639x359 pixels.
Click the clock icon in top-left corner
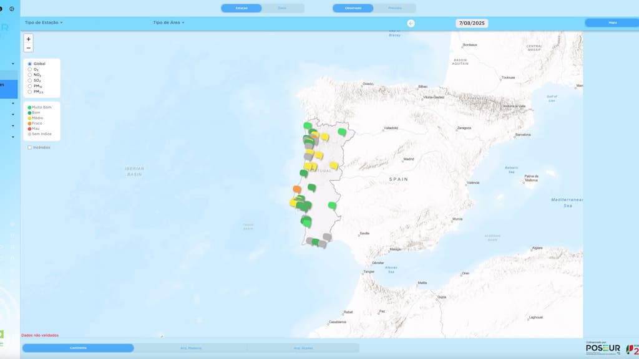click(12, 9)
